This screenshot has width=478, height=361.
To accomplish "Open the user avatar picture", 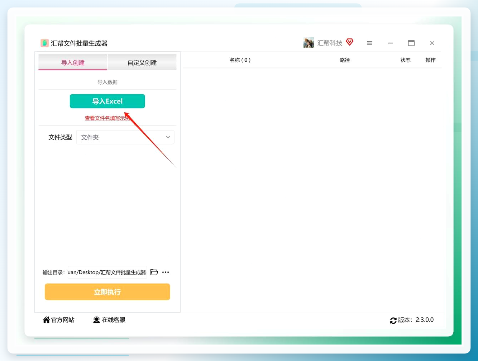I will pyautogui.click(x=309, y=43).
